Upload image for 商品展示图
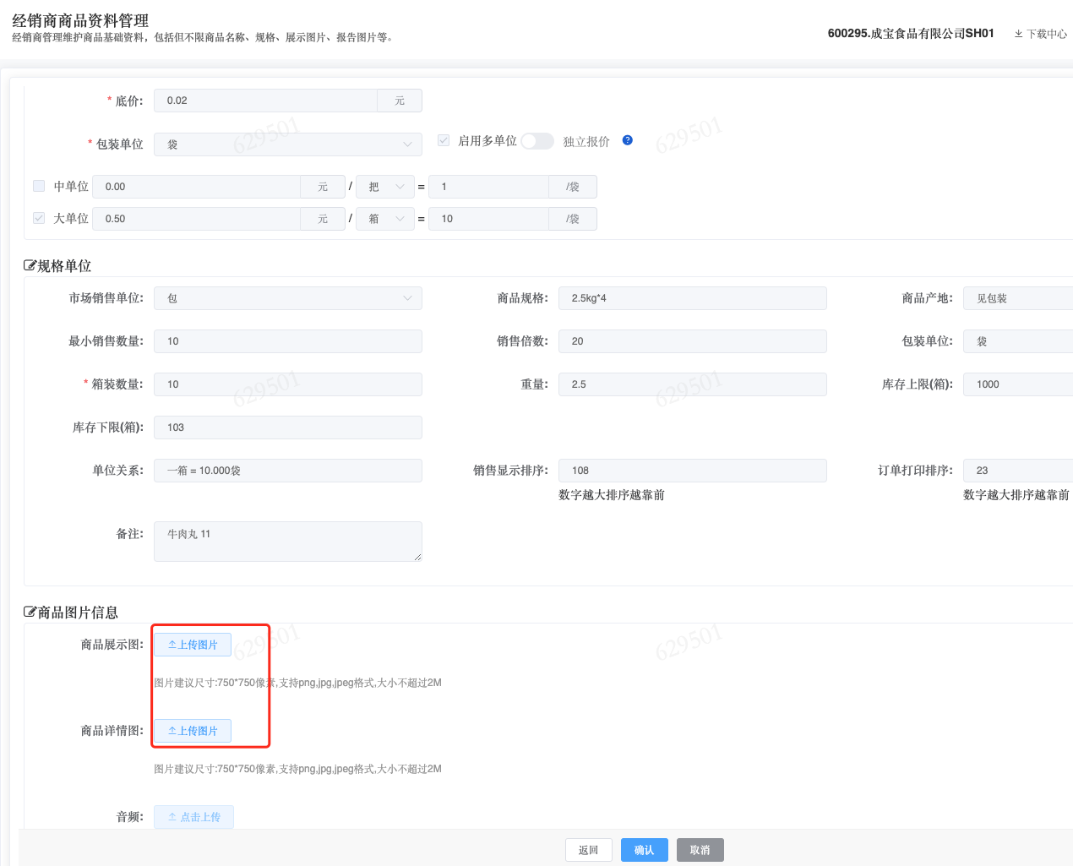Viewport: 1073px width, 866px height. (x=193, y=645)
